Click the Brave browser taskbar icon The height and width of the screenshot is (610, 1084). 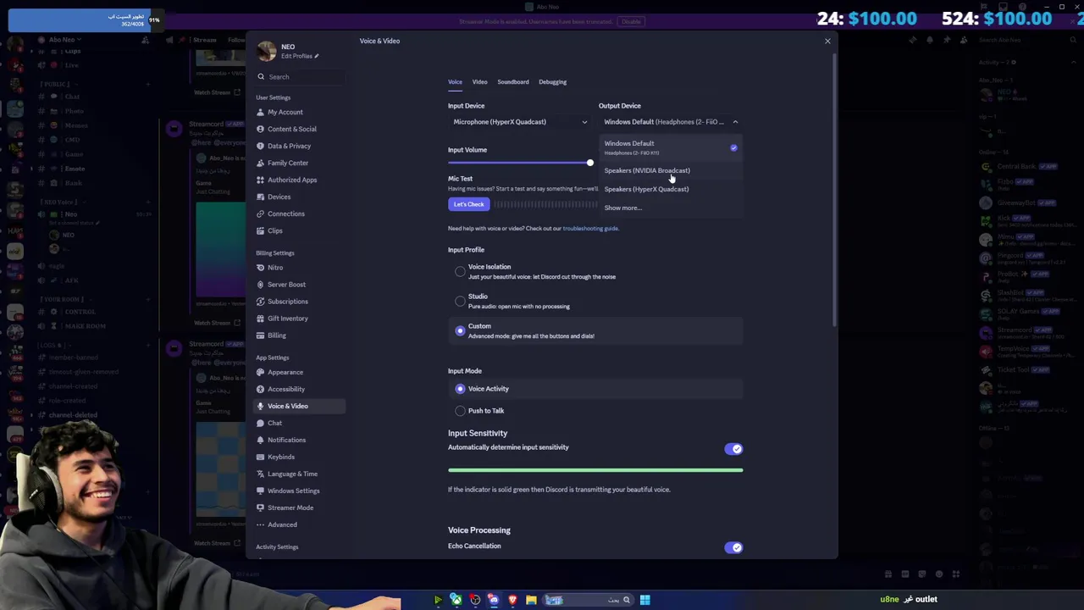point(512,600)
